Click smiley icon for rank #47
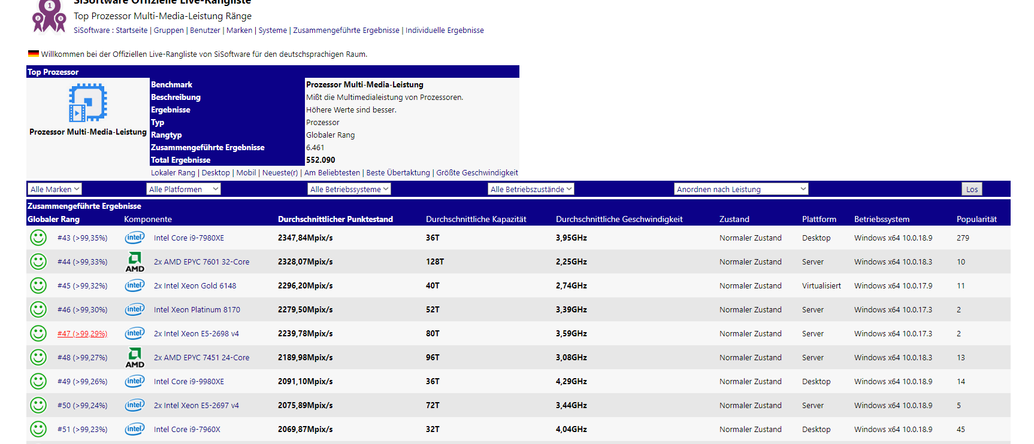The image size is (1034, 444). pyautogui.click(x=38, y=333)
